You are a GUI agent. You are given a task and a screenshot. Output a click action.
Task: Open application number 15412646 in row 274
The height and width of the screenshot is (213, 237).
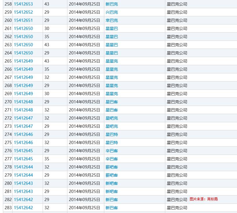(x=23, y=134)
